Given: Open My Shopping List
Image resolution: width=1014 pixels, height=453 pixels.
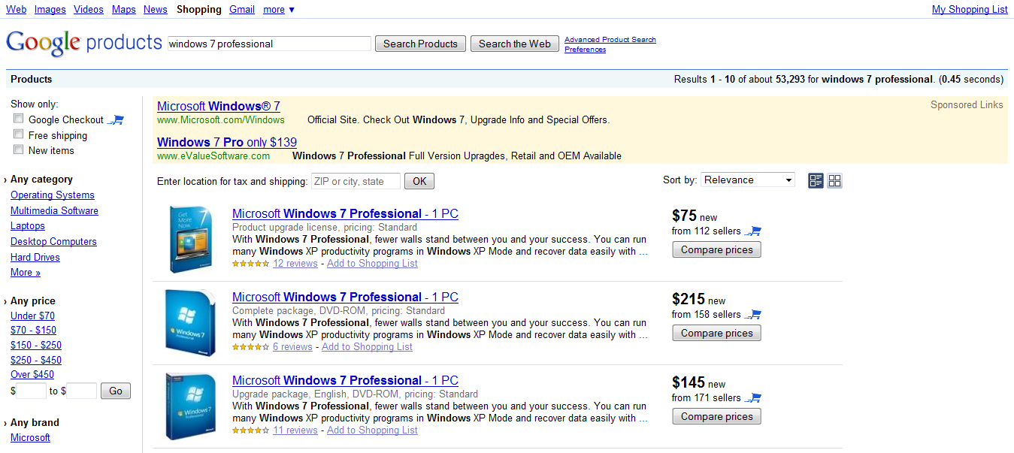Looking at the screenshot, I should (970, 10).
